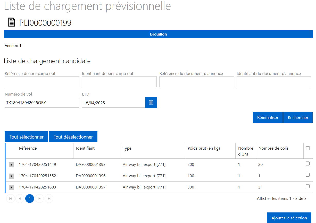Click Tout sélectionner

click(26, 137)
